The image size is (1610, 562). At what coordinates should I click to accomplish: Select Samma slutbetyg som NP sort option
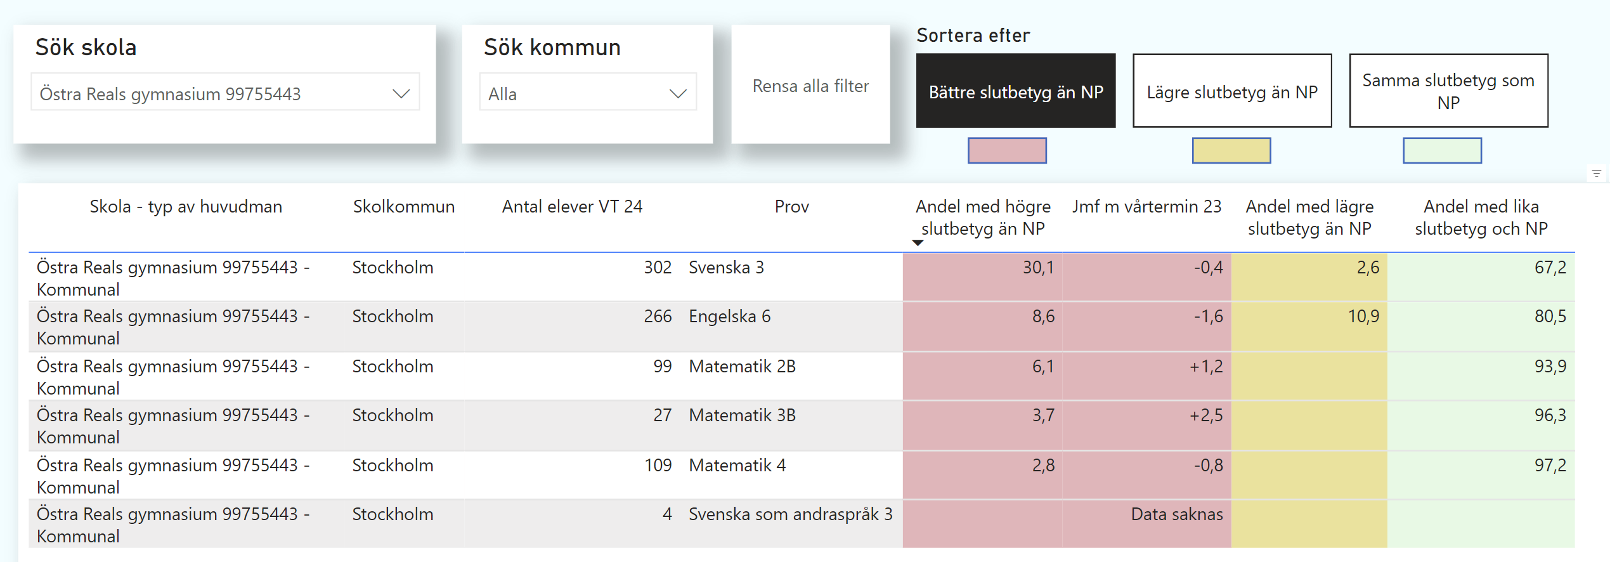(x=1448, y=91)
